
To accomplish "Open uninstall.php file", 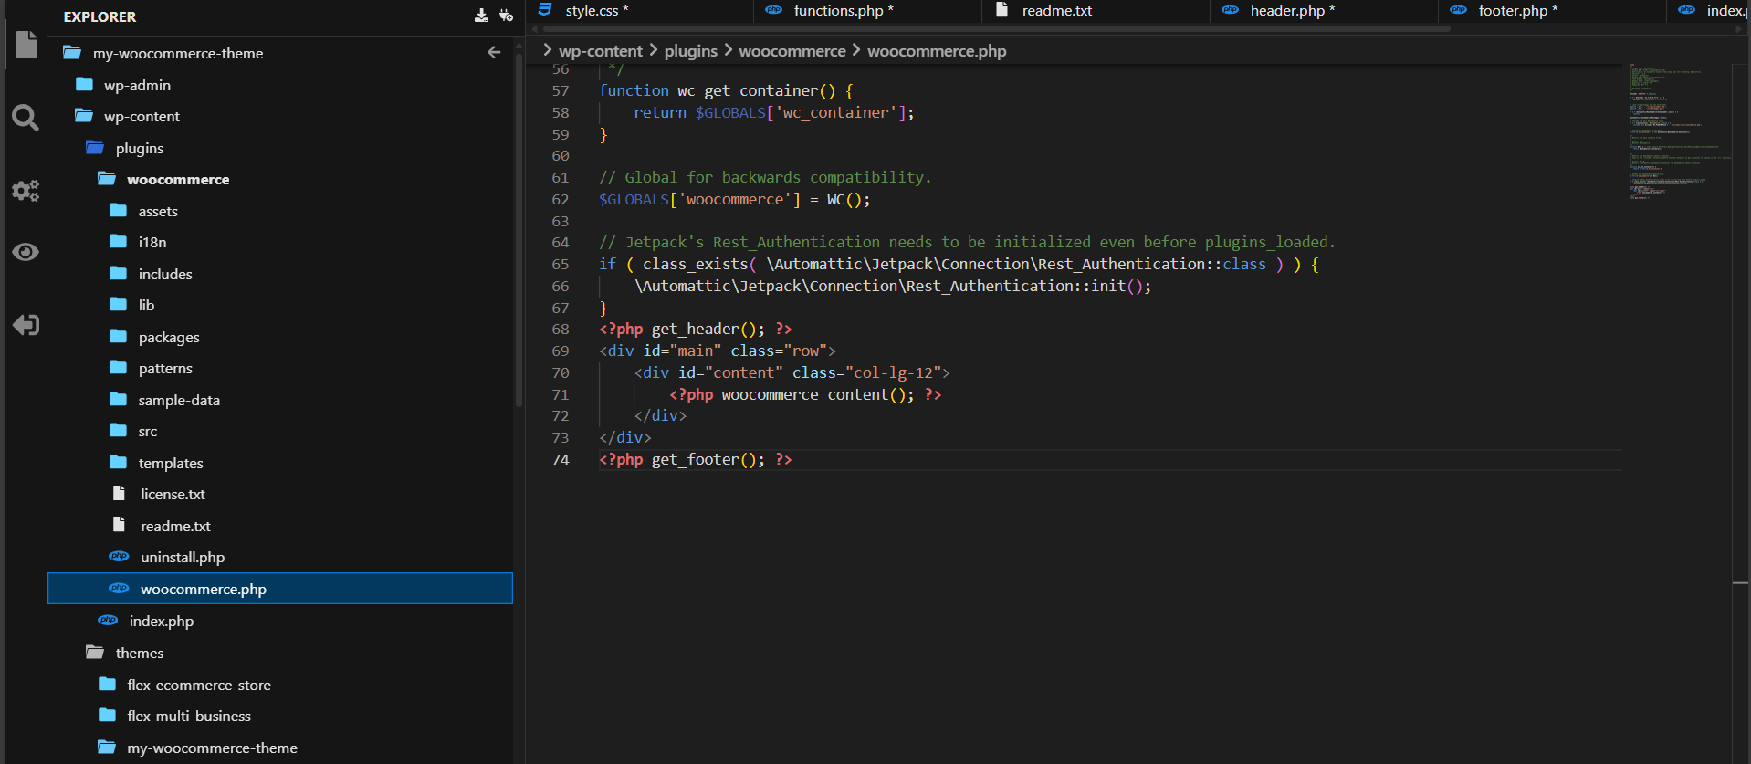I will tap(183, 557).
